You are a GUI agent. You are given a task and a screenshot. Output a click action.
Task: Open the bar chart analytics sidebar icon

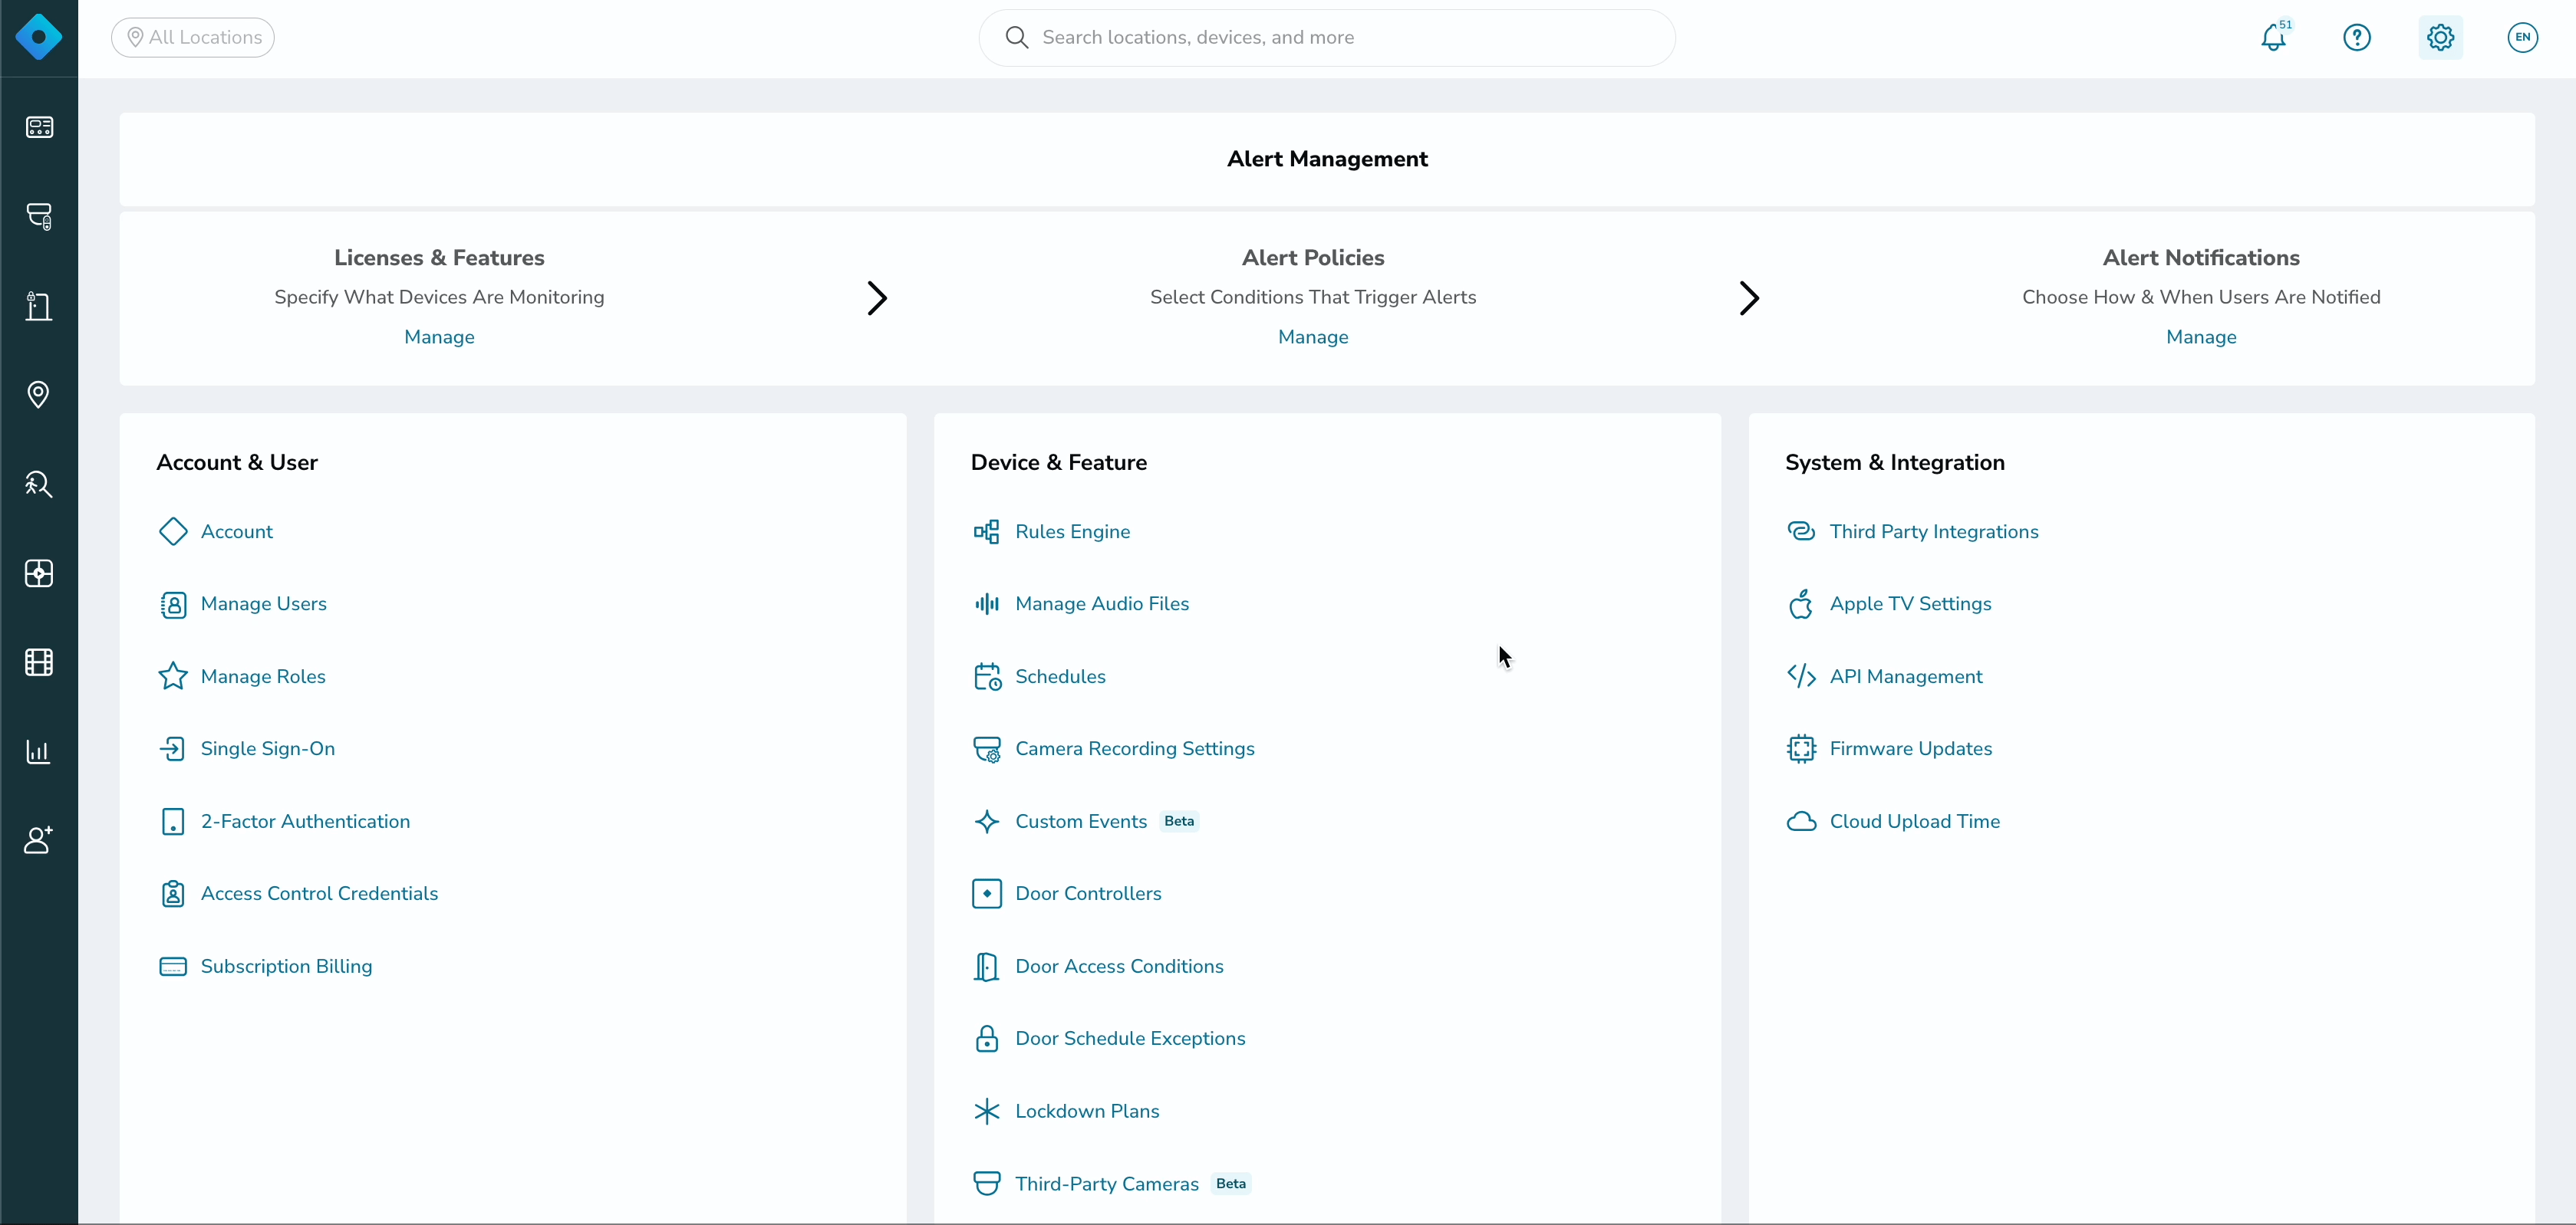(x=39, y=751)
